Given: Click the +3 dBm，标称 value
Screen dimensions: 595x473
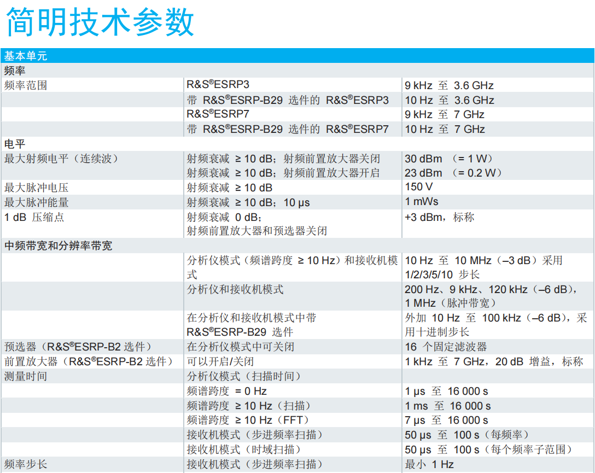Looking at the screenshot, I should point(440,217).
